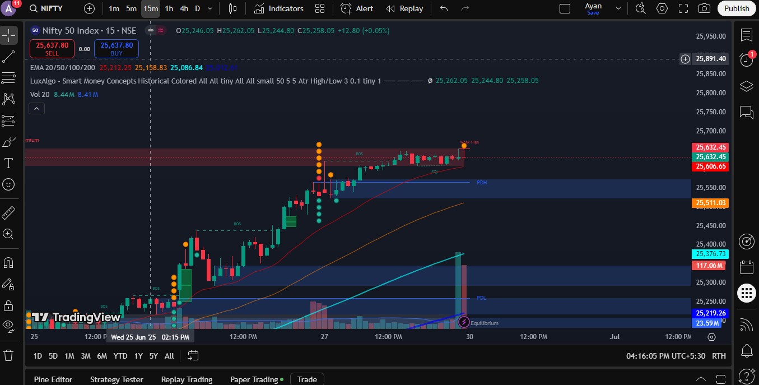Select the 1Y date range
Viewport: 759px width, 385px height.
138,356
